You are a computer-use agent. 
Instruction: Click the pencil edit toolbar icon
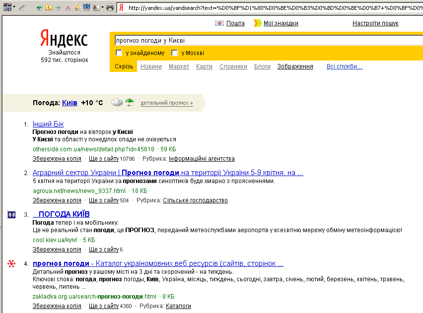(22, 7)
